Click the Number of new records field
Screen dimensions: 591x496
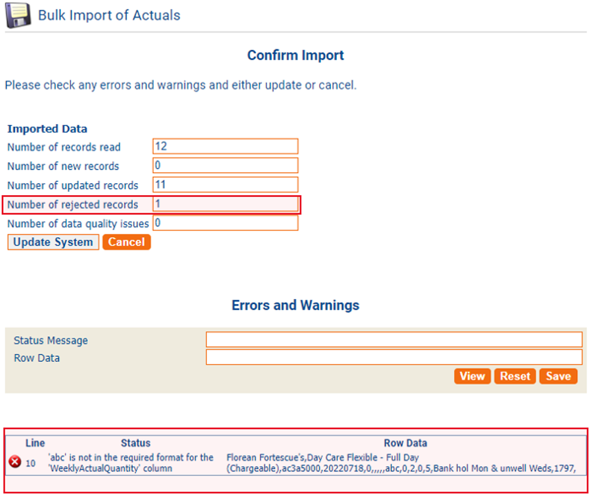click(225, 166)
